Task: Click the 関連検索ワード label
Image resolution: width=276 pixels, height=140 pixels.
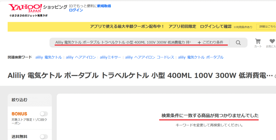Action: click(x=20, y=57)
